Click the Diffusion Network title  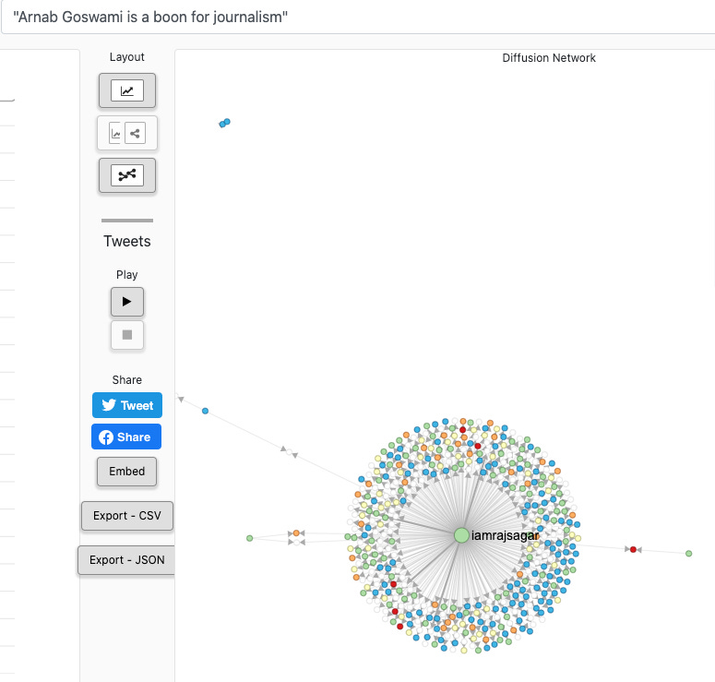(x=549, y=58)
